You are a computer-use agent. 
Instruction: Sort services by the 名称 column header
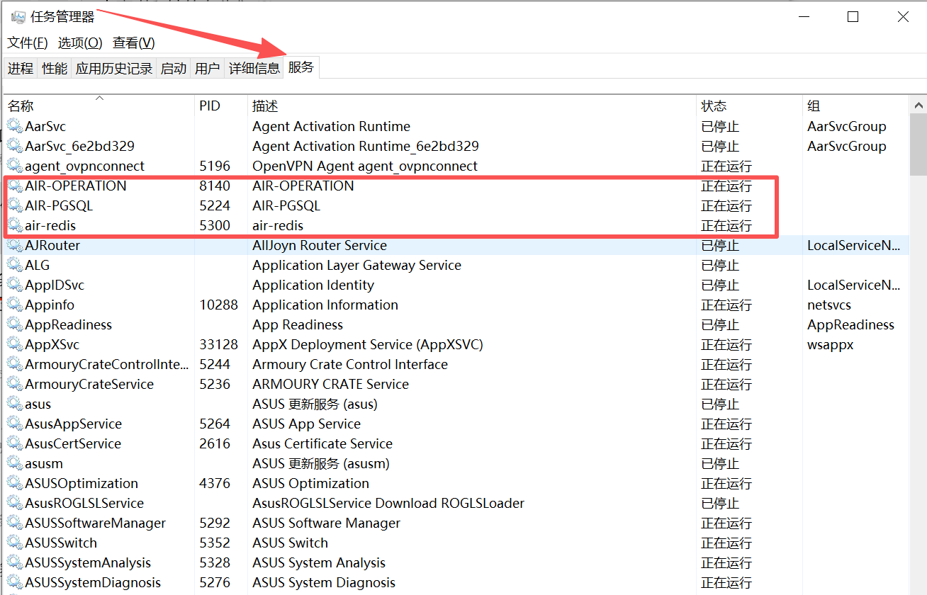(x=21, y=106)
